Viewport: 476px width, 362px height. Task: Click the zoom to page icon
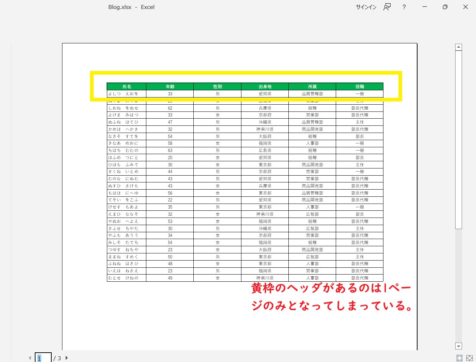click(x=470, y=358)
